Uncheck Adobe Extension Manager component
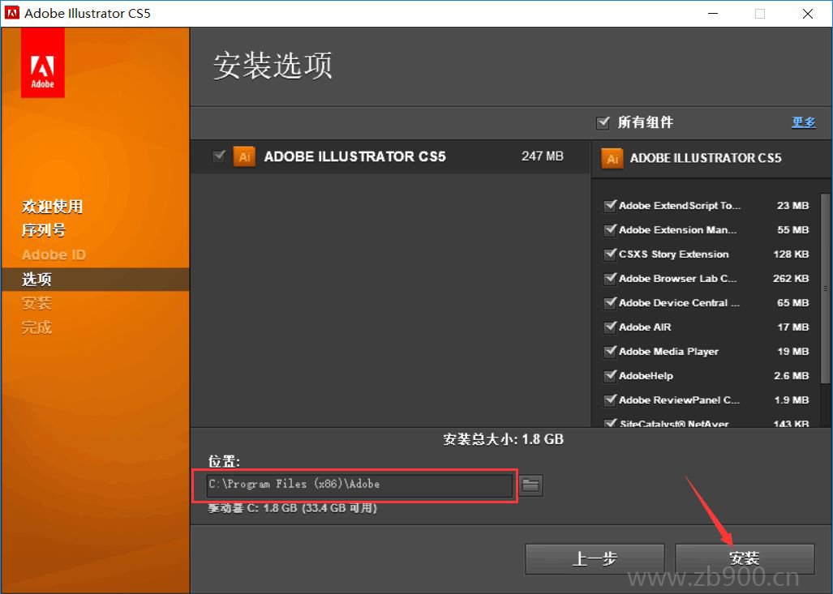This screenshot has height=594, width=833. tap(610, 230)
